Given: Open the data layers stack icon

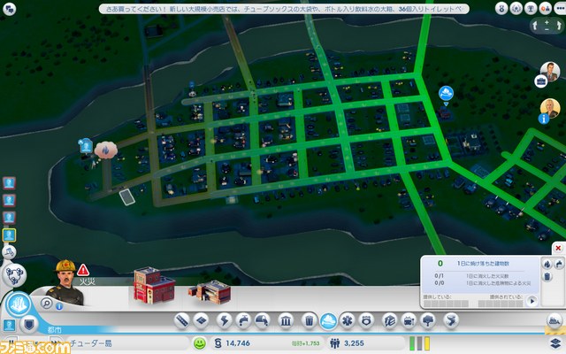Looking at the screenshot, I should pos(556,342).
